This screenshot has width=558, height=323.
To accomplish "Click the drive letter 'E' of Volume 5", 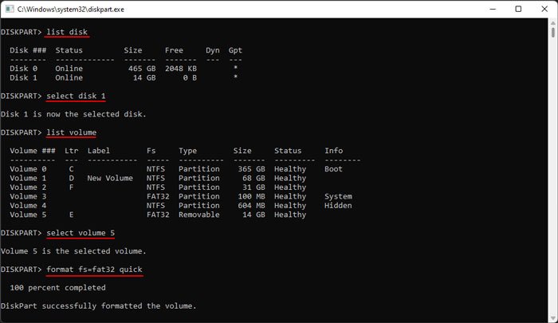I will click(72, 215).
